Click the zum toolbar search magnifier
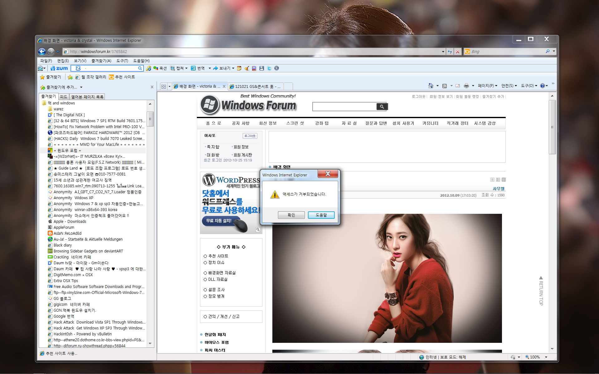The width and height of the screenshot is (599, 374). coord(140,68)
